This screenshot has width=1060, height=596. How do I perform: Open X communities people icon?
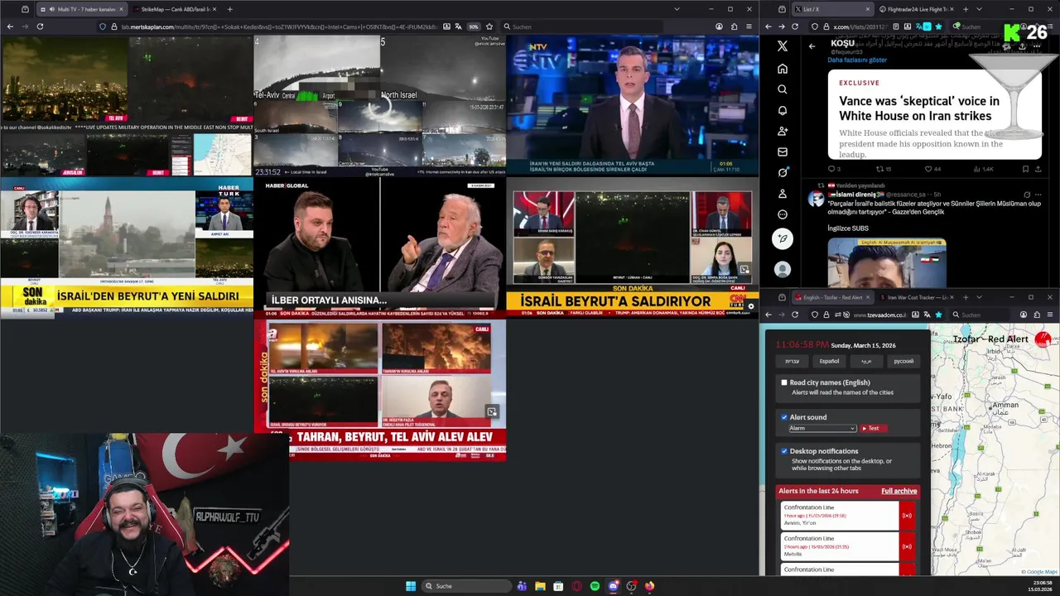click(783, 131)
